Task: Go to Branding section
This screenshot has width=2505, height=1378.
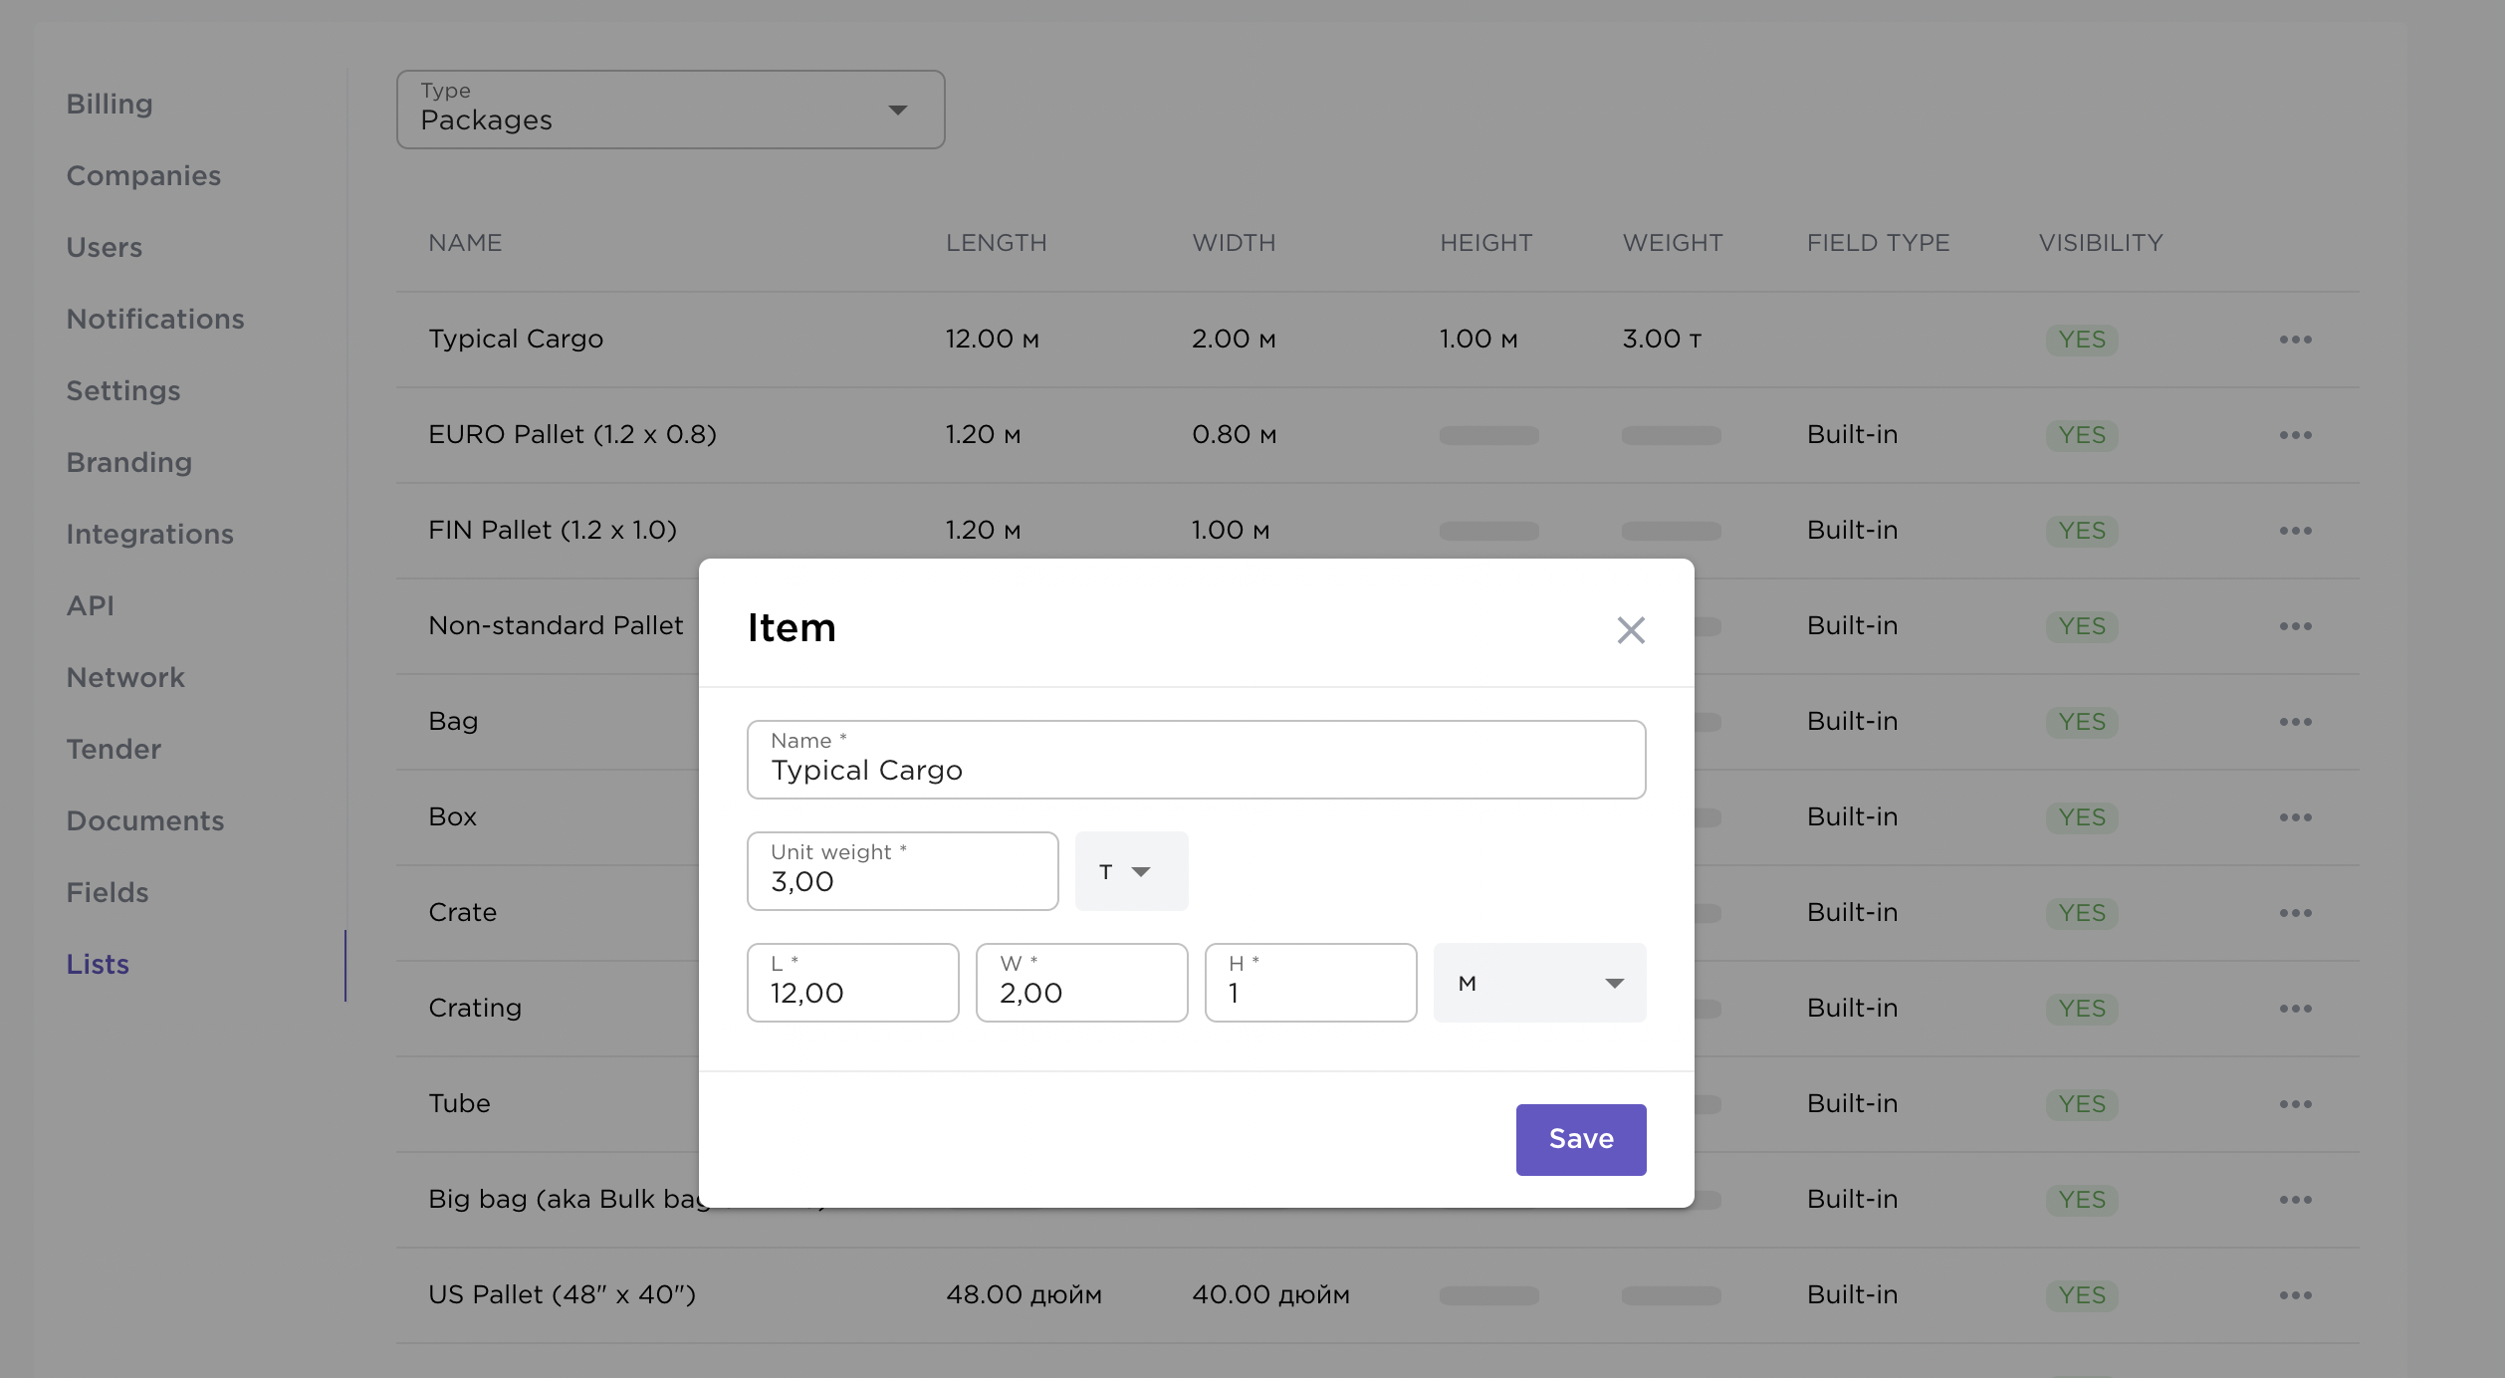Action: click(129, 462)
